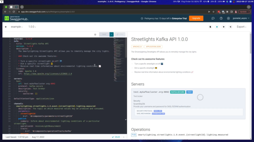254x142 pixels.
Task: Click the WiFi icon in system bar
Action: tap(201, 1)
